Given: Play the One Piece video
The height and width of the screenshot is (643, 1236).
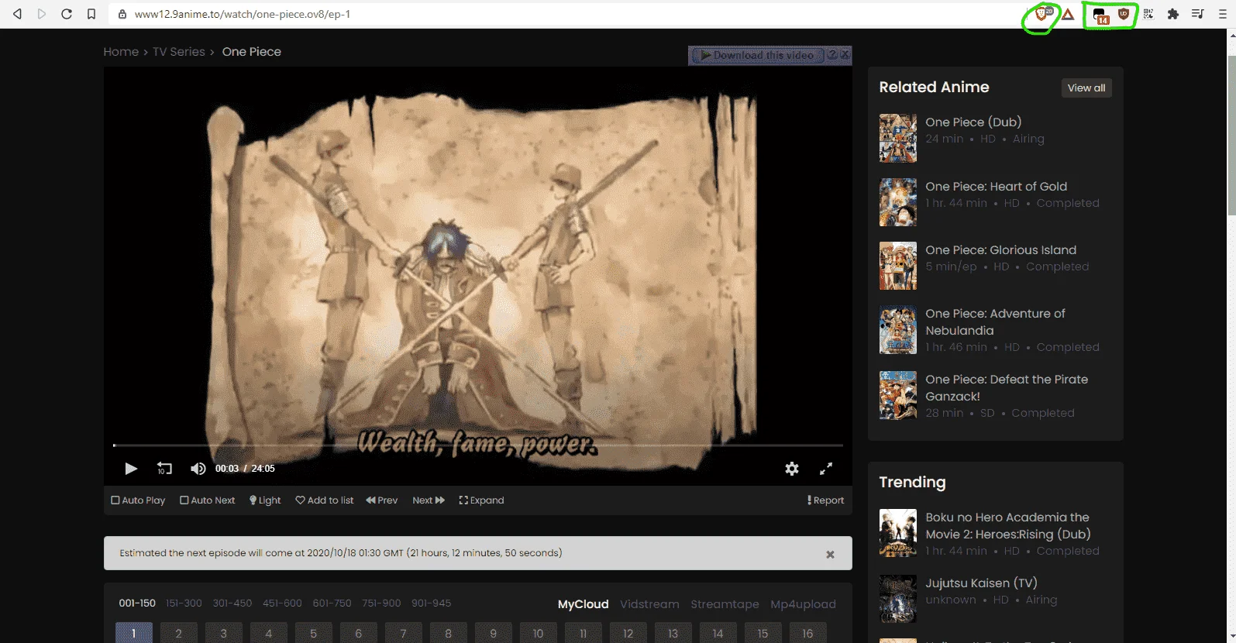Looking at the screenshot, I should pos(131,469).
